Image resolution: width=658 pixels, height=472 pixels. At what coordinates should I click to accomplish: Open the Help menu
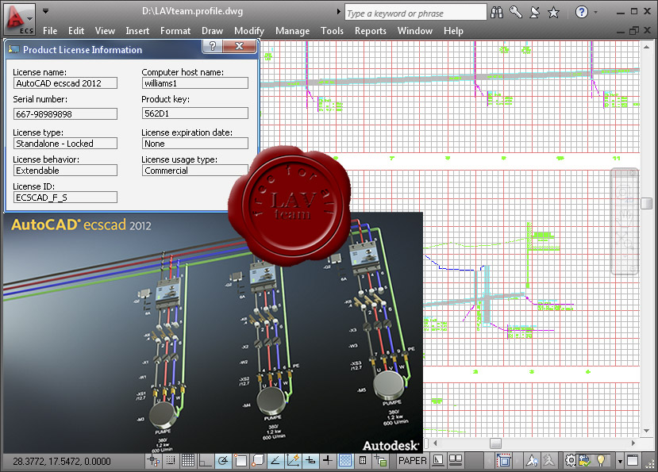pos(453,31)
